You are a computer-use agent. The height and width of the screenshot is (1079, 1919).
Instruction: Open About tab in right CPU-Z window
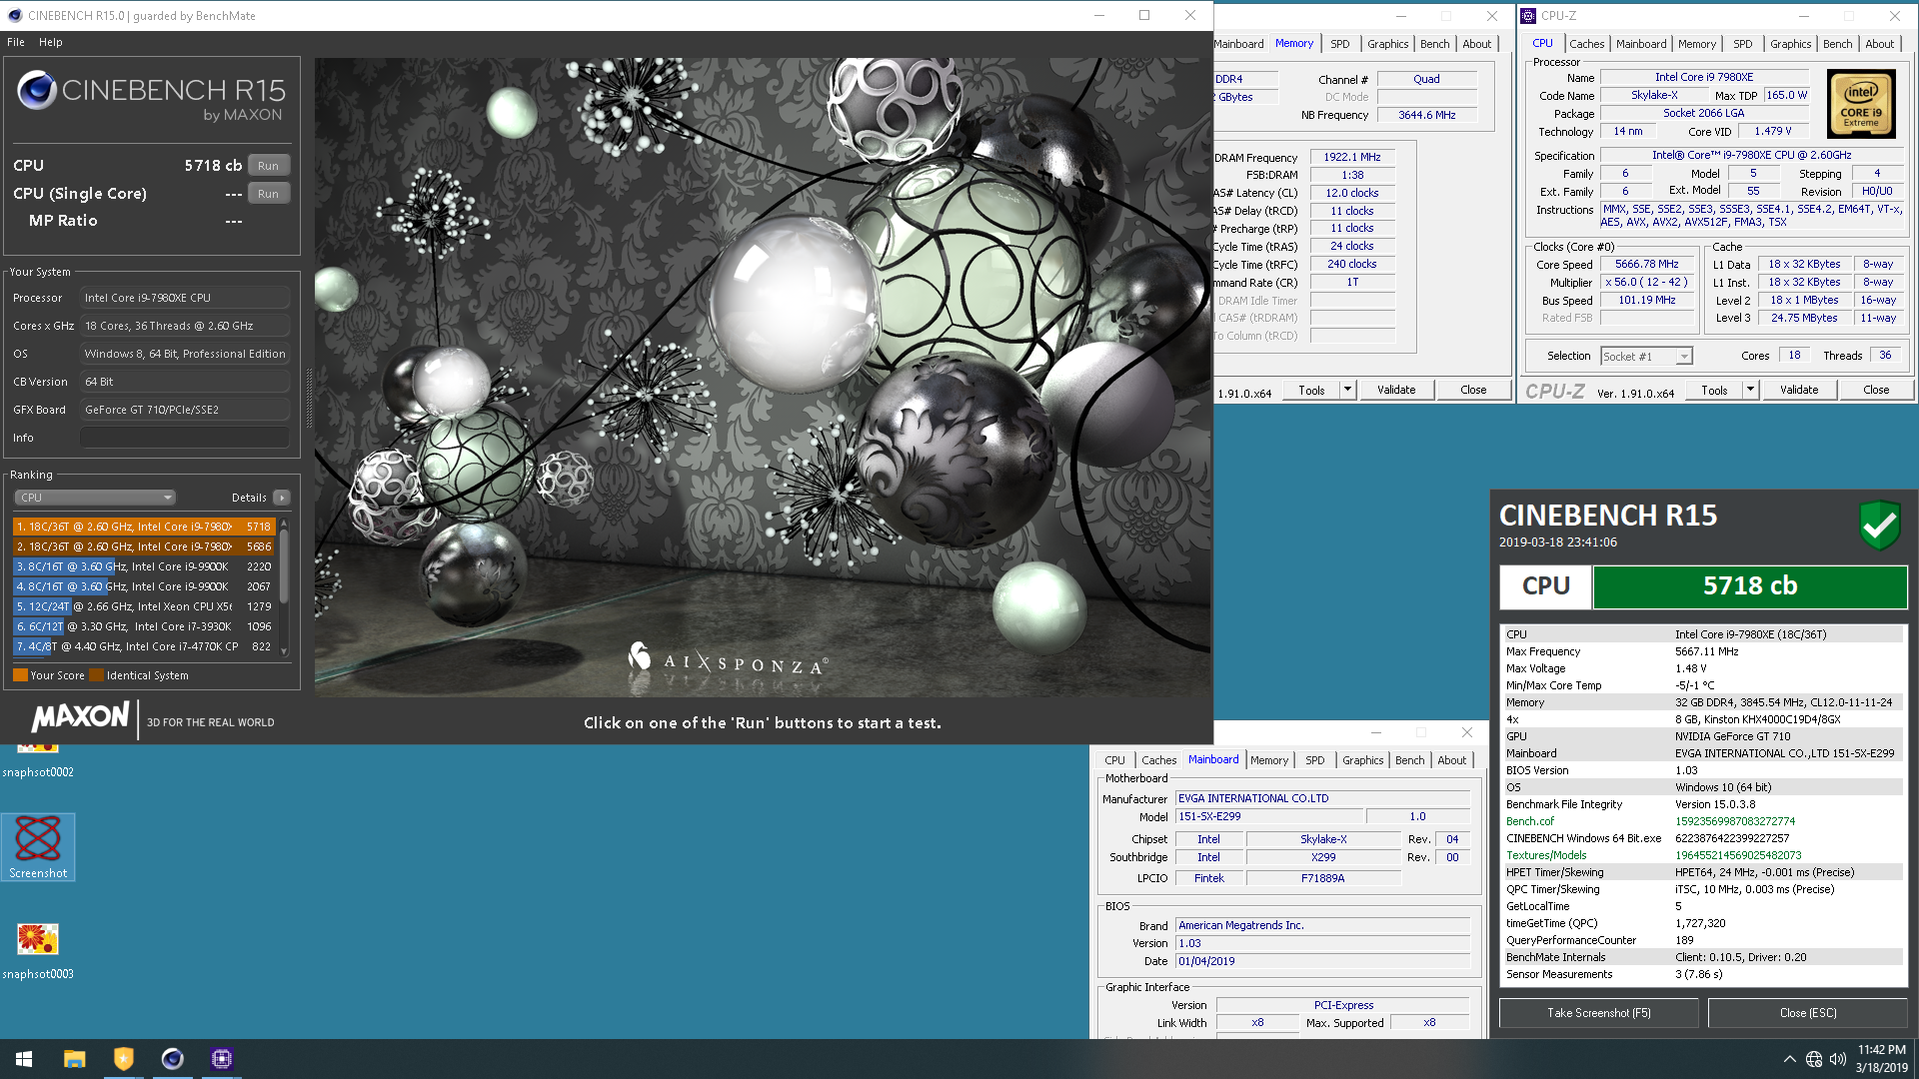click(1879, 44)
